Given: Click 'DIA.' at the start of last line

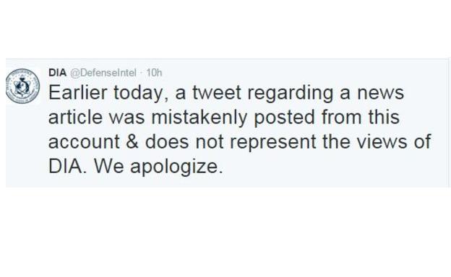Looking at the screenshot, I should [67, 167].
